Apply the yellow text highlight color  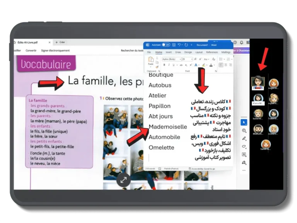point(204,65)
